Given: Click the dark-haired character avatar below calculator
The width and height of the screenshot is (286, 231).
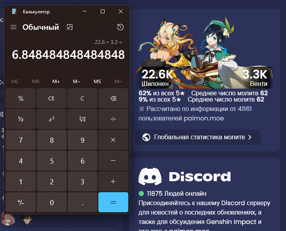Looking at the screenshot, I should point(28,219).
